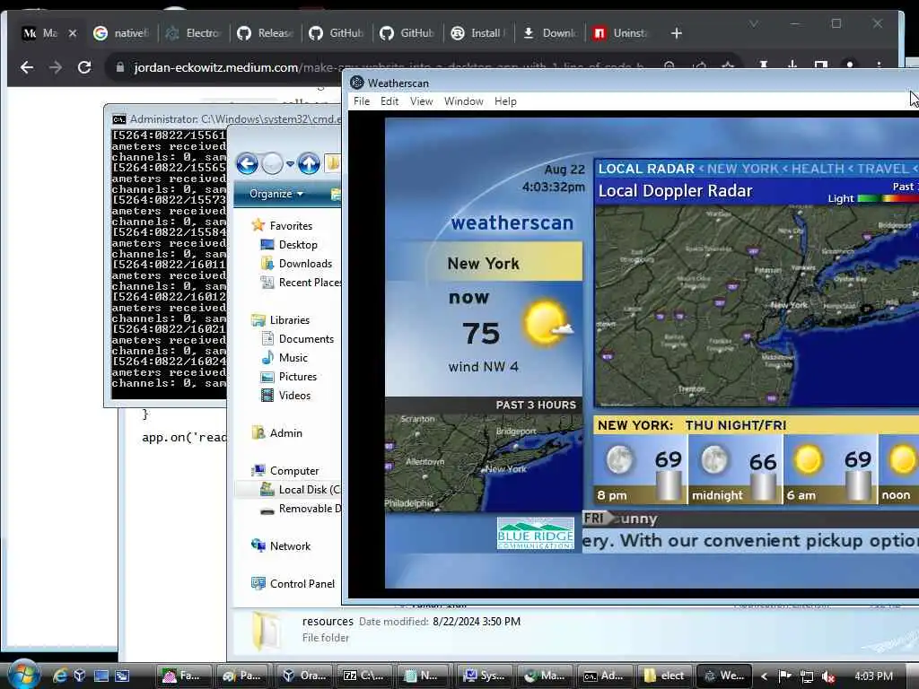Open the elect folder taskbar button
919x689 pixels.
click(x=665, y=676)
